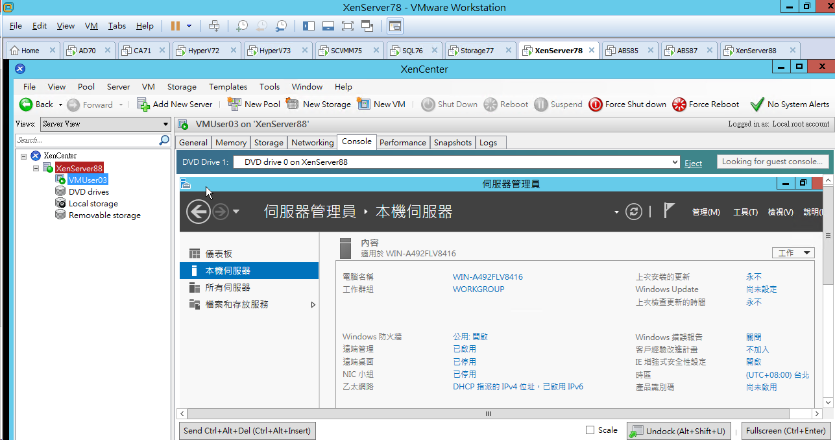Image resolution: width=835 pixels, height=440 pixels.
Task: Open XenCenter Pool menu
Action: point(86,86)
